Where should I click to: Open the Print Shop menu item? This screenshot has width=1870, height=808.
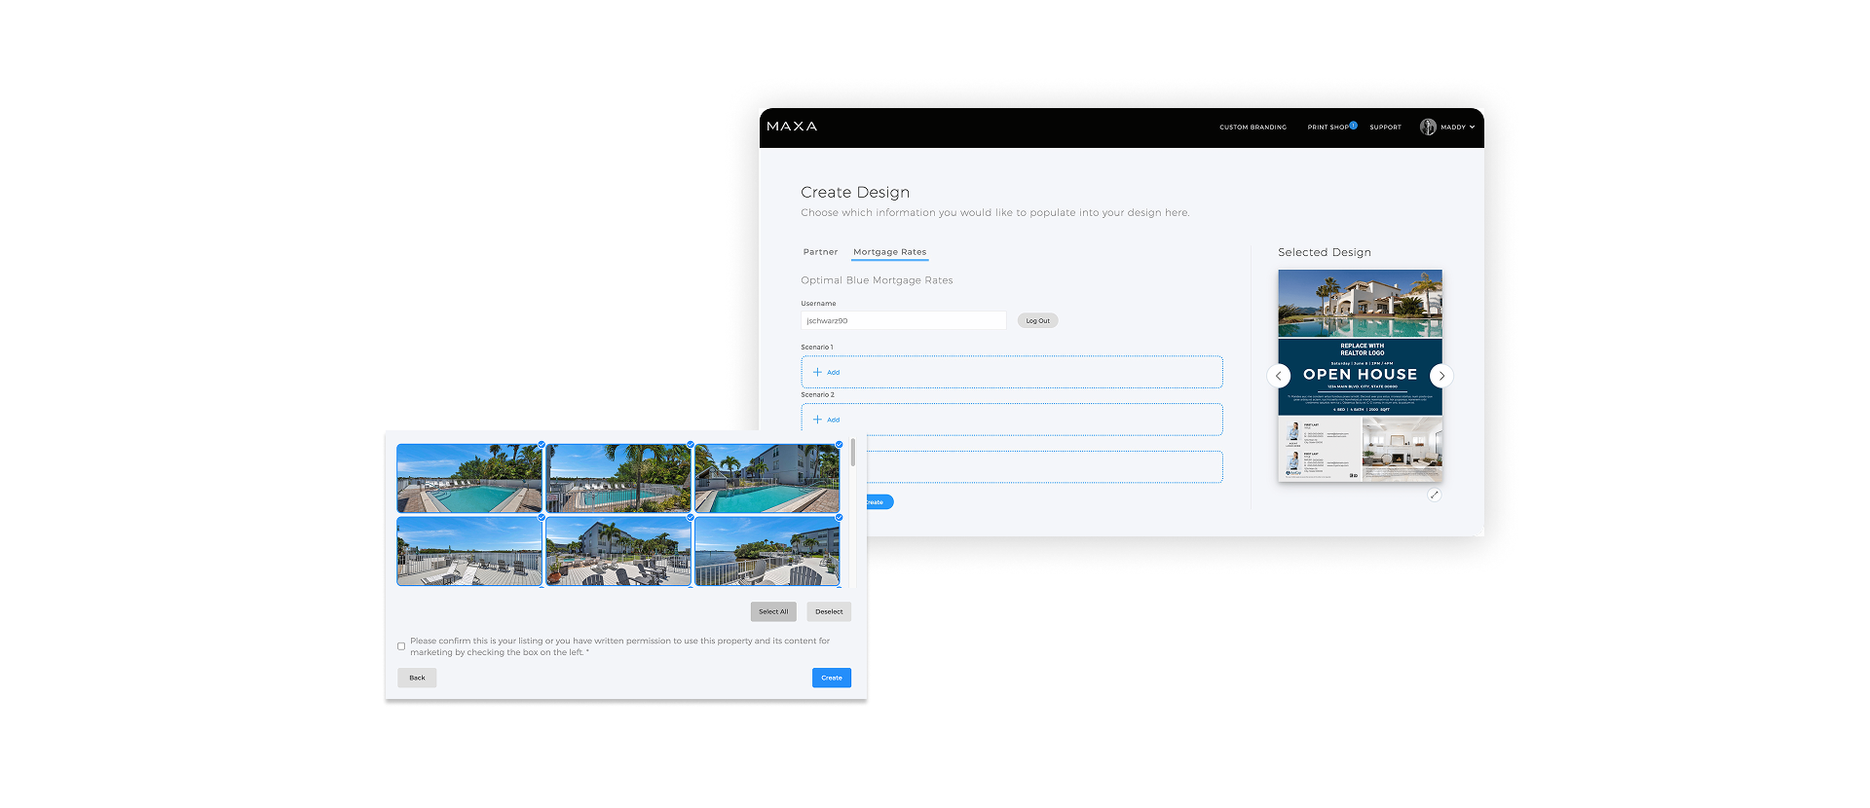(x=1328, y=128)
